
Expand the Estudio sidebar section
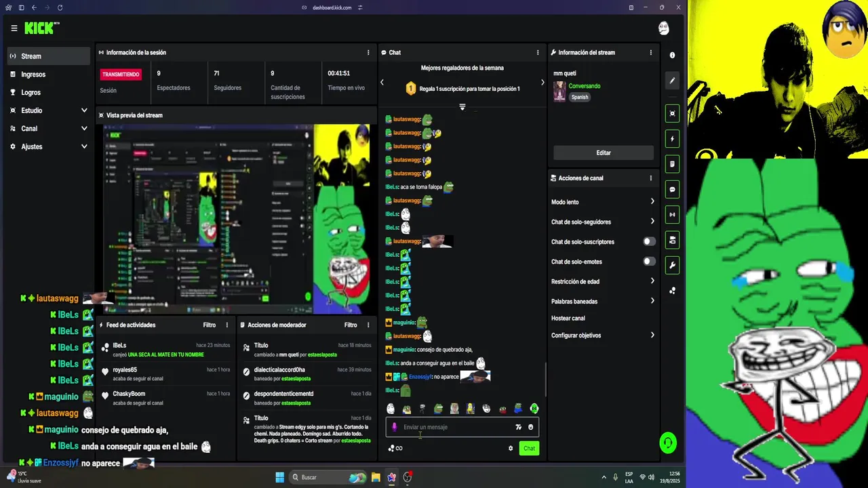point(49,110)
